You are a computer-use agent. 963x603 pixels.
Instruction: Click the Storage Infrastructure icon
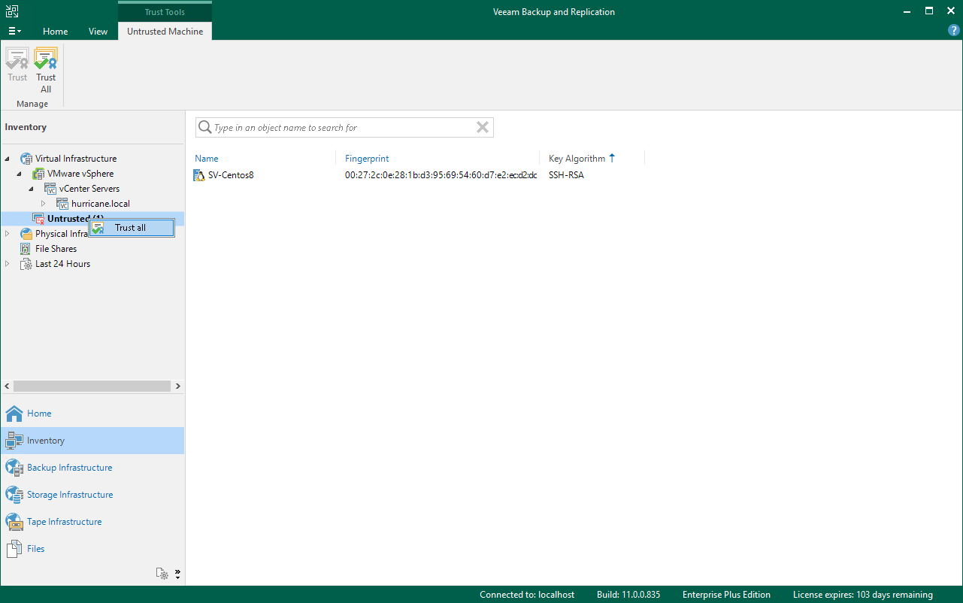point(14,495)
